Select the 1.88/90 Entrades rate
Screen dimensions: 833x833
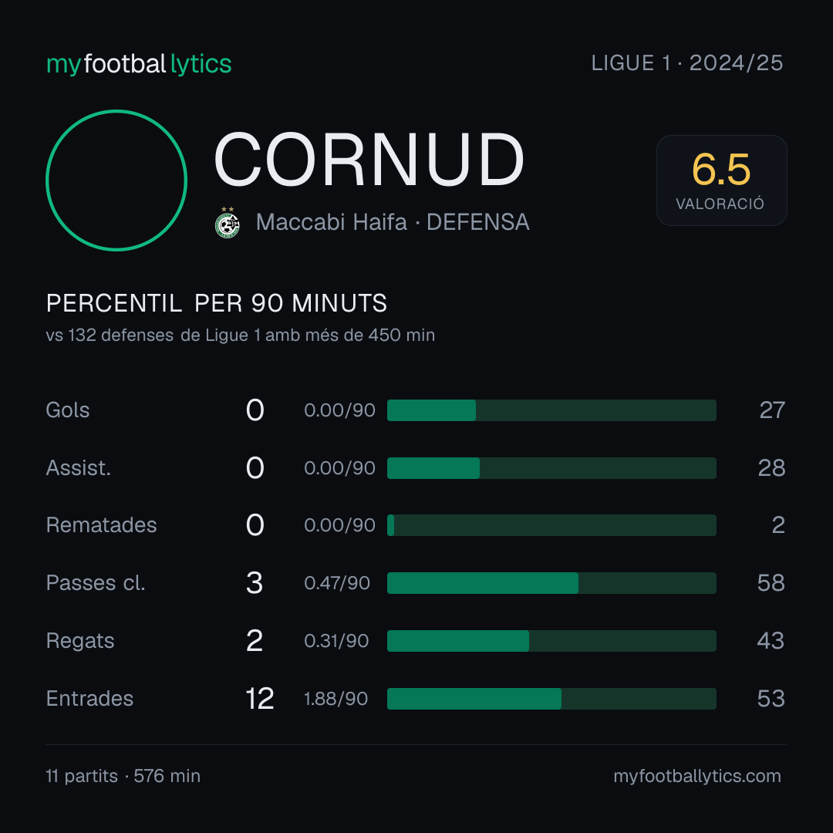(x=336, y=699)
